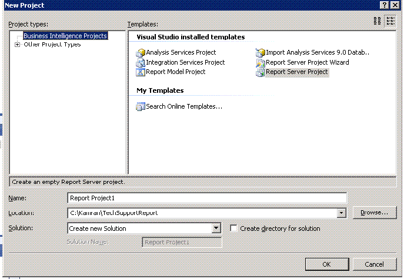The height and width of the screenshot is (279, 404).
Task: Switch templates view to large icons
Action: 378,21
